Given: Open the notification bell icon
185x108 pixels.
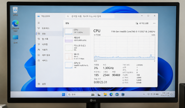Looking at the screenshot, I should click(x=171, y=94).
